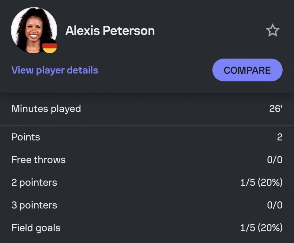Click the Free throws 0/0 value
294x243 pixels.
[x=275, y=160]
